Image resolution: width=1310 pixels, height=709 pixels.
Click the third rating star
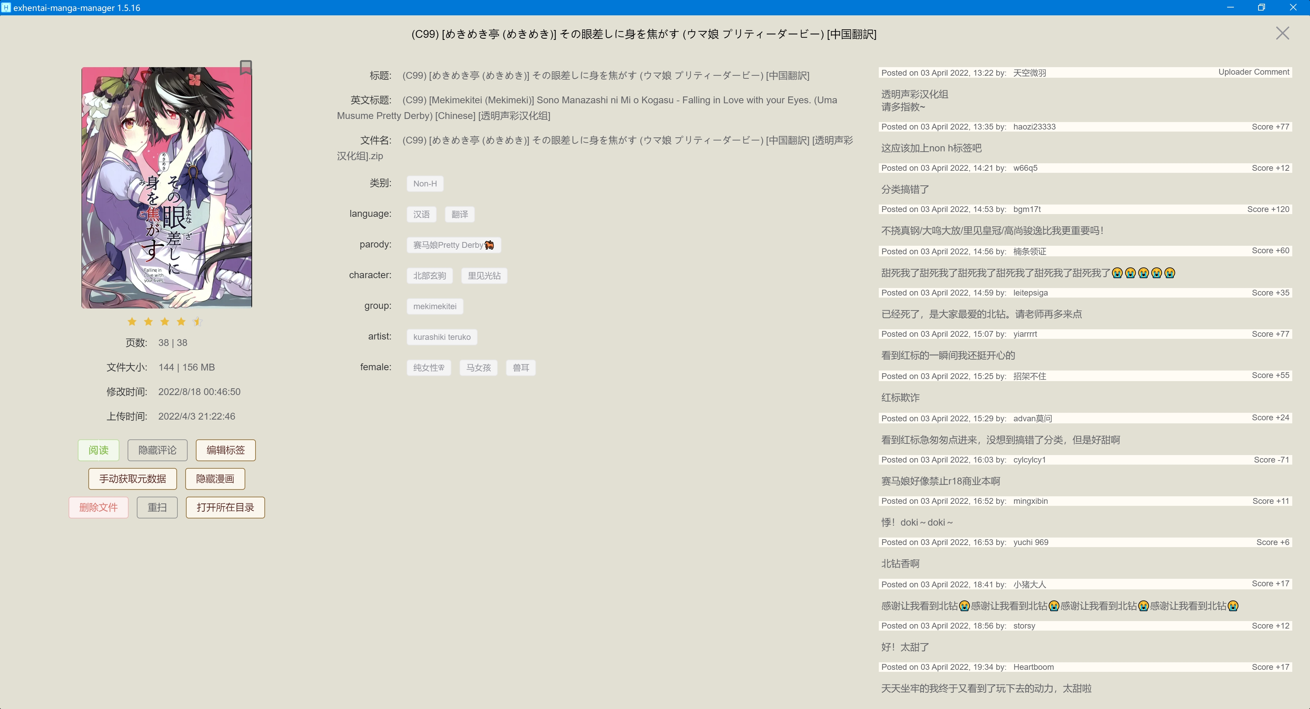(x=164, y=321)
